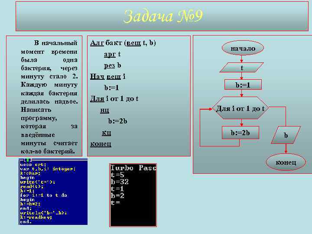Click the output line "b=32"
Image resolution: width=312 pixels, height=234 pixels.
[x=120, y=182]
